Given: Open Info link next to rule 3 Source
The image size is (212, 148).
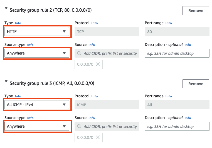Looking at the screenshot, I should 92,118.
